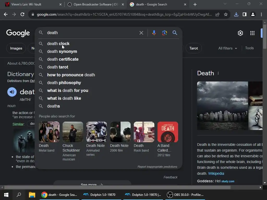Choose suggestion deaths

tap(109, 106)
